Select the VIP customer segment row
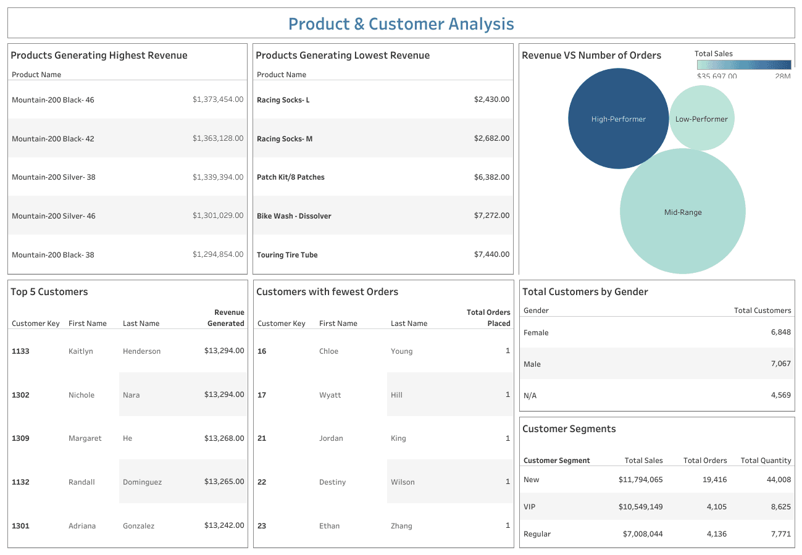This screenshot has width=802, height=555. tap(530, 507)
